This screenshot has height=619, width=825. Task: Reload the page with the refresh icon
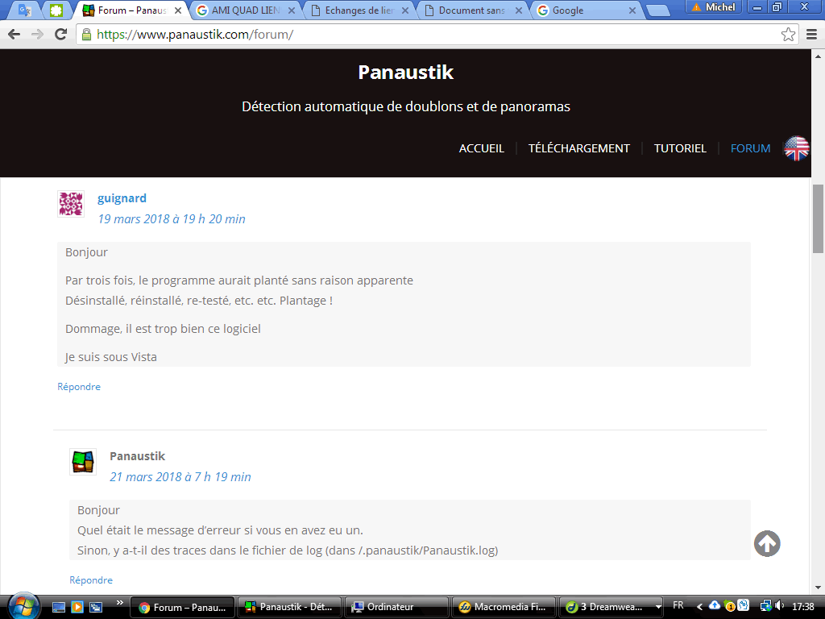(60, 35)
